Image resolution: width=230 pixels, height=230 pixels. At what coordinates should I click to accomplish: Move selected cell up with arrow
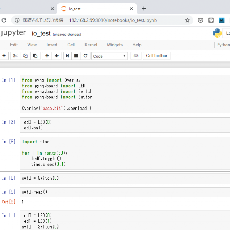click(x=47, y=56)
